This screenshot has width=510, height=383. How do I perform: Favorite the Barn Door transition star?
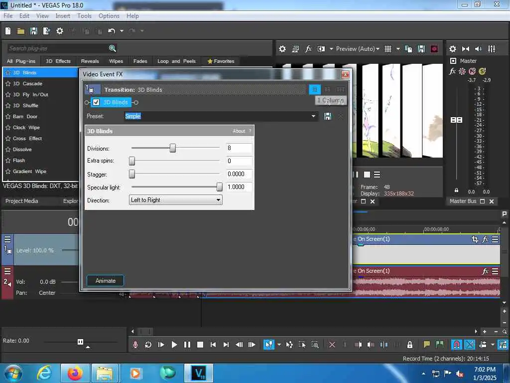point(8,117)
